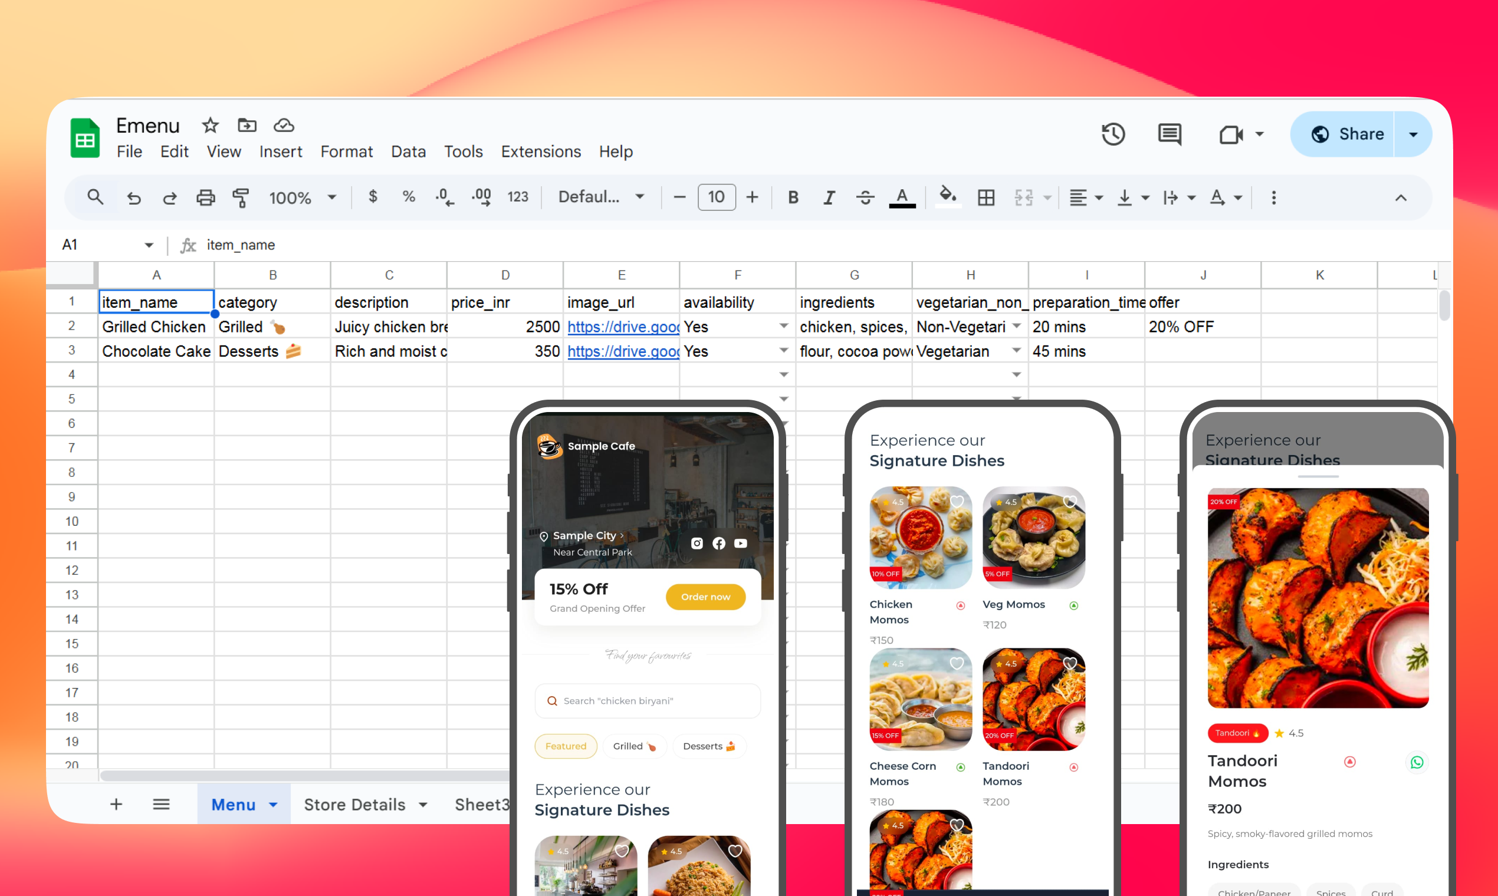Open Chocolate Cake image drive link

(623, 351)
